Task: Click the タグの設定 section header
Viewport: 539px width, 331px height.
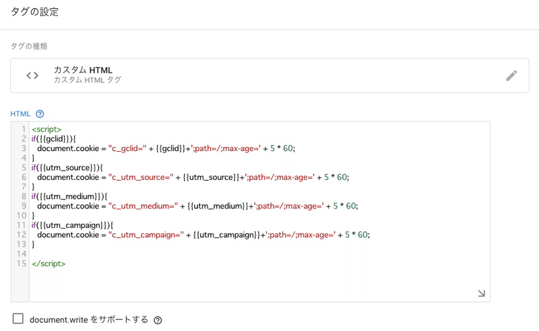Action: 35,12
